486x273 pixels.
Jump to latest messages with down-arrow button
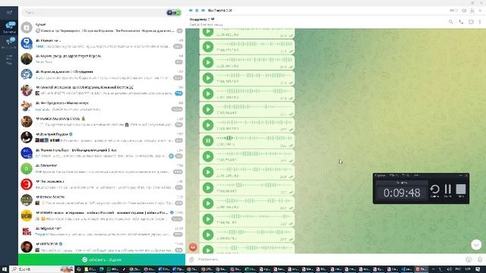coord(476,245)
